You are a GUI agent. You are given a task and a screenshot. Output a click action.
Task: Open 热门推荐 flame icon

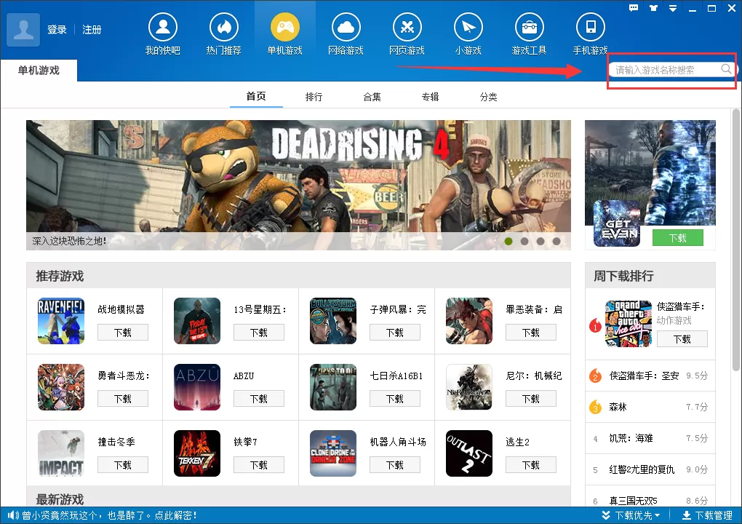224,27
